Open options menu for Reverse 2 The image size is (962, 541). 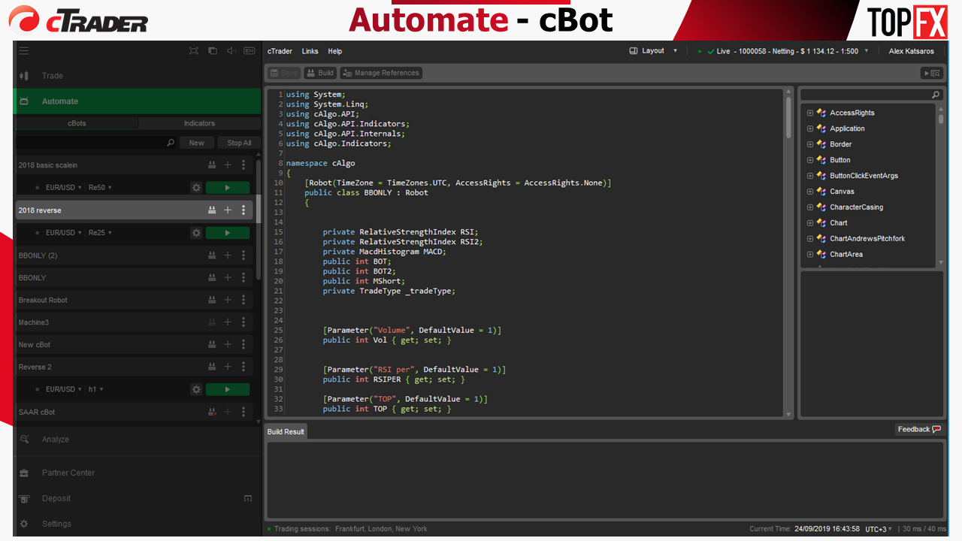coord(244,367)
